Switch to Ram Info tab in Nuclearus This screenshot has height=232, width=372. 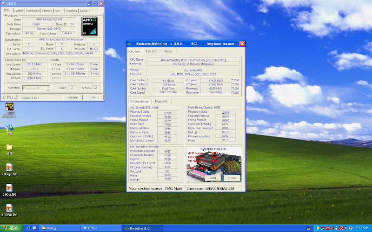point(152,52)
